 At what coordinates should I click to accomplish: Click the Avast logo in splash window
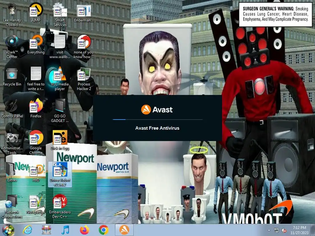click(157, 110)
